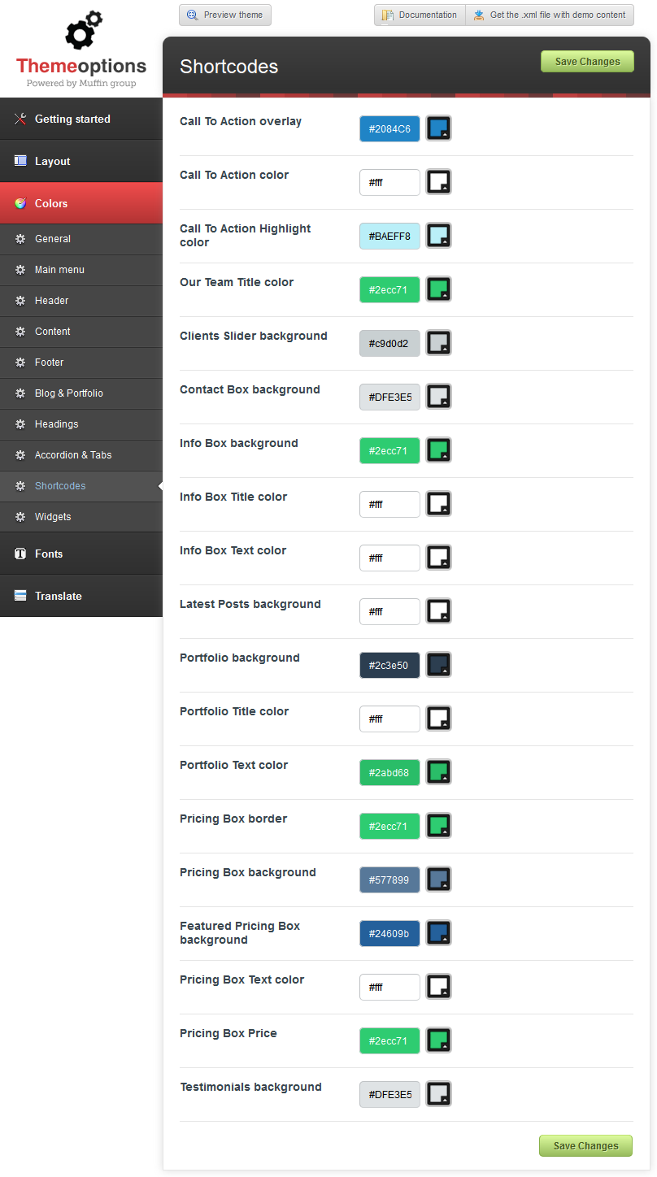Open color picker for Our Team Title color
This screenshot has height=1177, width=657.
coord(439,289)
